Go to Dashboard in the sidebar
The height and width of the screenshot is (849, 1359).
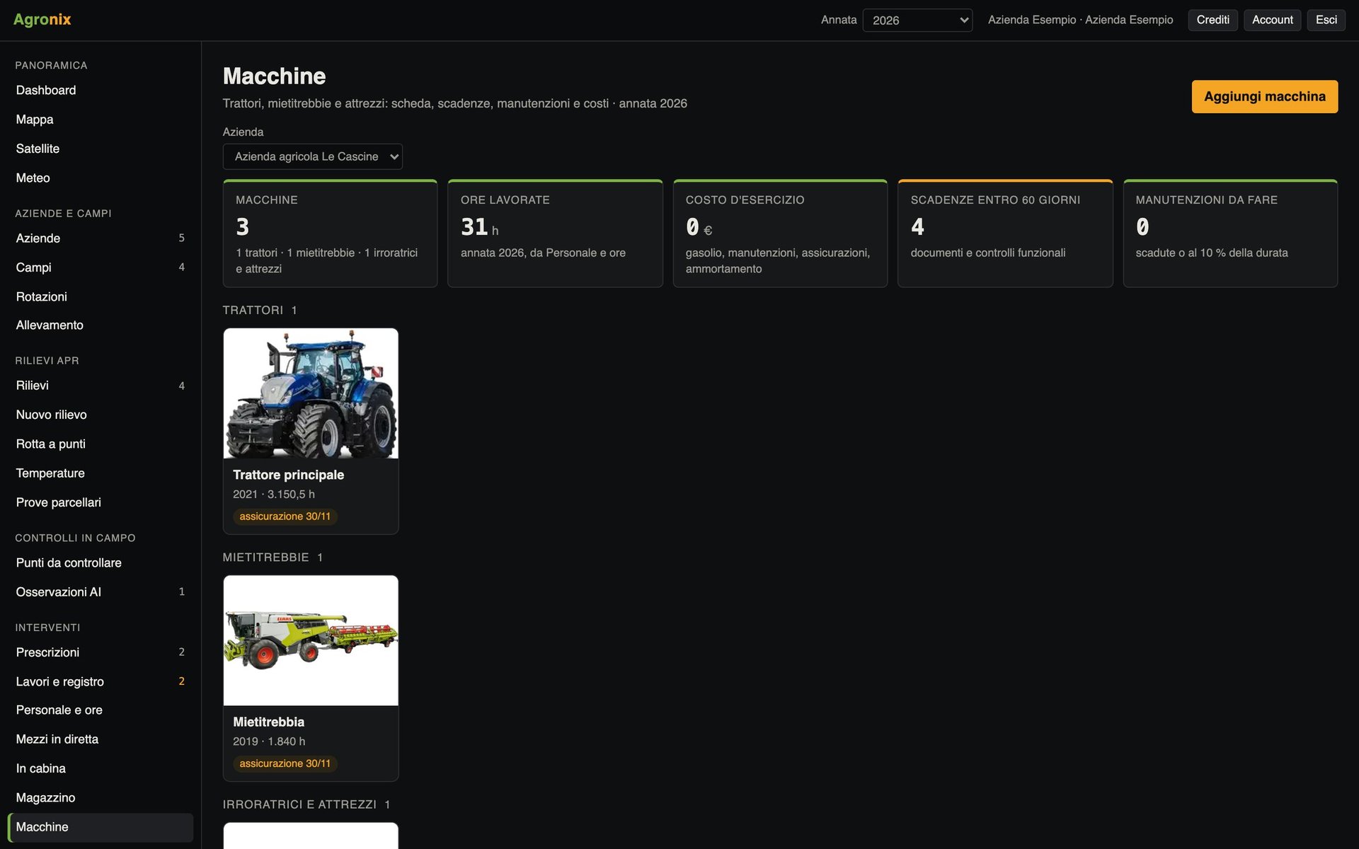[100, 91]
